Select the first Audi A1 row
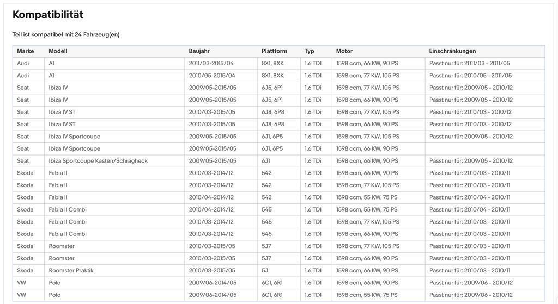This screenshot has height=304, width=558. tap(278, 63)
